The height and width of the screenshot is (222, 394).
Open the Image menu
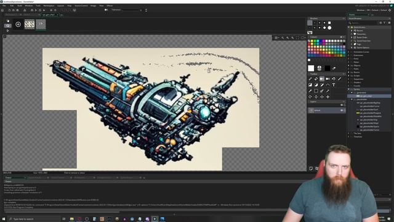(93, 6)
